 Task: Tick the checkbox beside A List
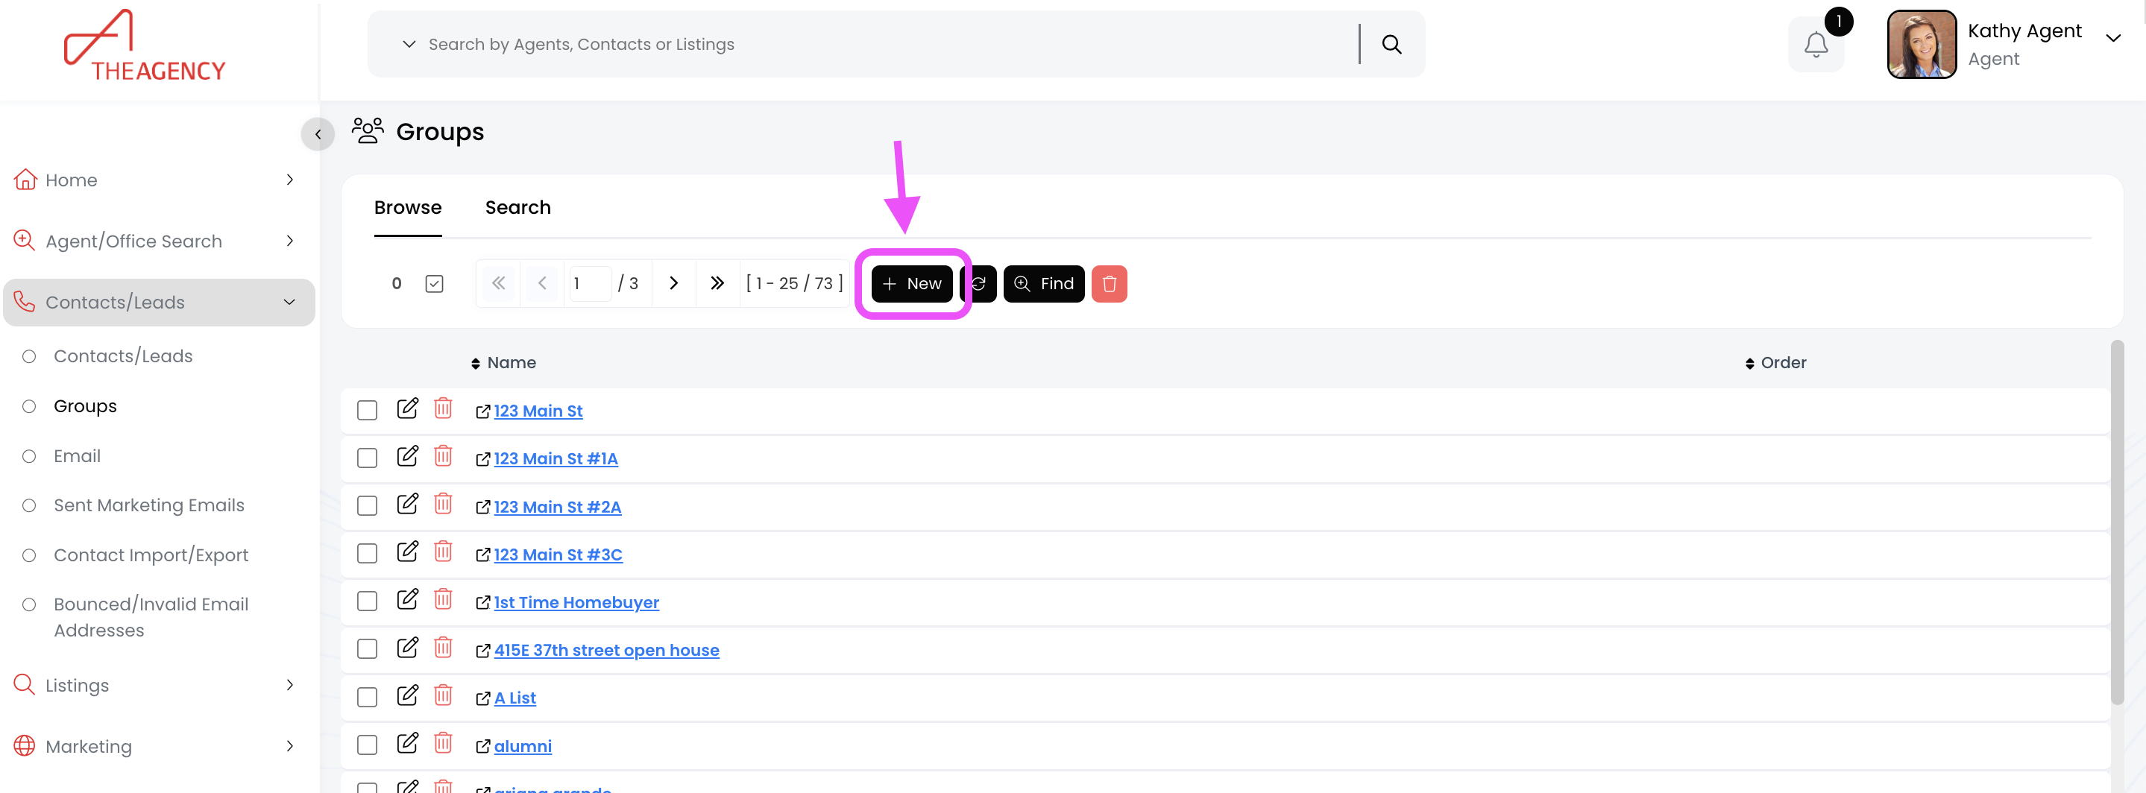point(368,697)
